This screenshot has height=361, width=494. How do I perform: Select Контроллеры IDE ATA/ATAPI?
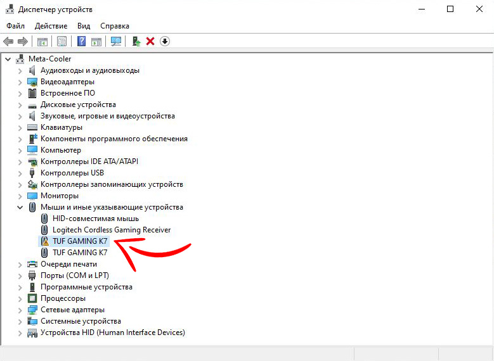click(89, 161)
